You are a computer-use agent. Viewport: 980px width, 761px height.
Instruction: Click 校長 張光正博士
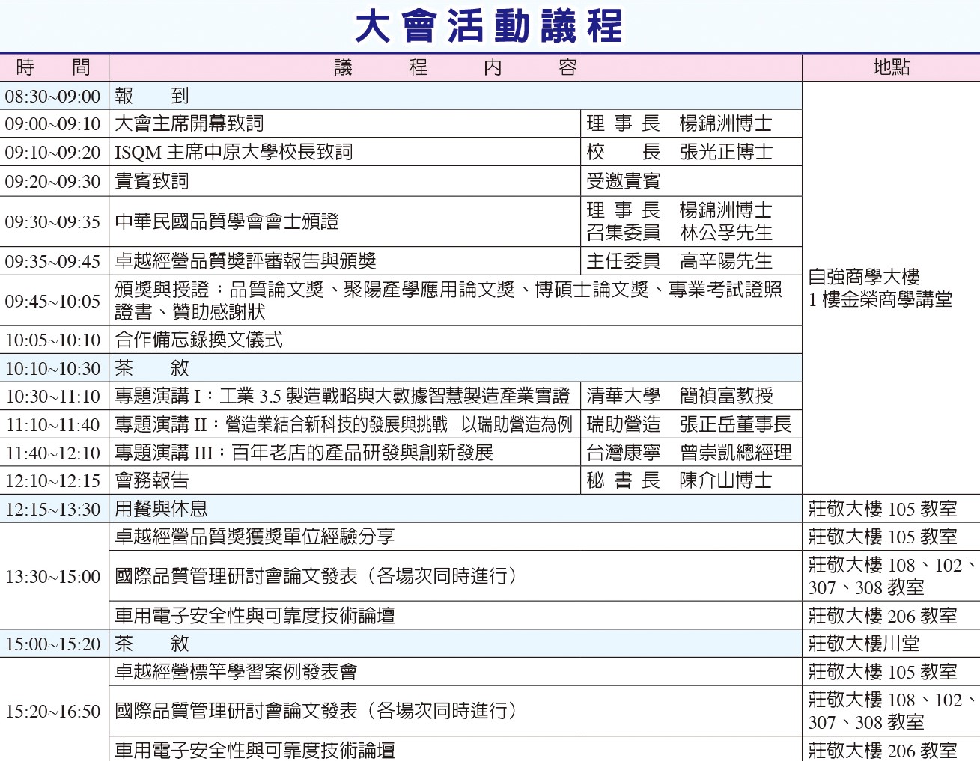click(x=679, y=152)
